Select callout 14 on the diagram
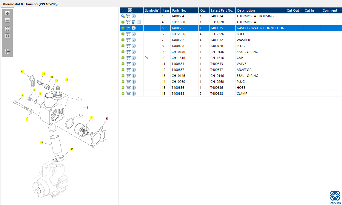The image size is (342, 205). tap(67, 80)
